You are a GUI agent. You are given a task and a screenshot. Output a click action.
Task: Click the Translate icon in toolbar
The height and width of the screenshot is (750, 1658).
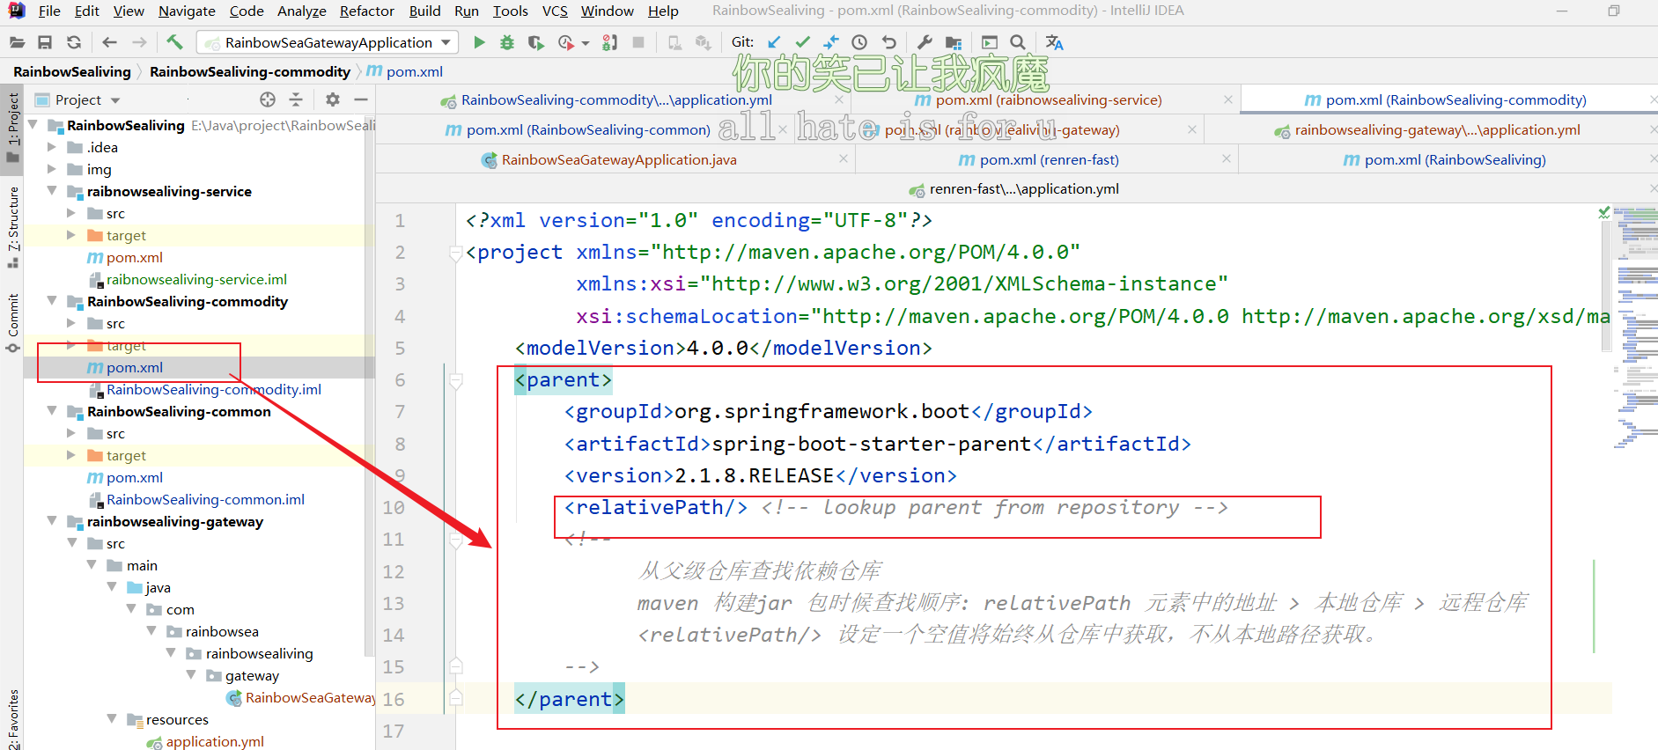[1054, 42]
